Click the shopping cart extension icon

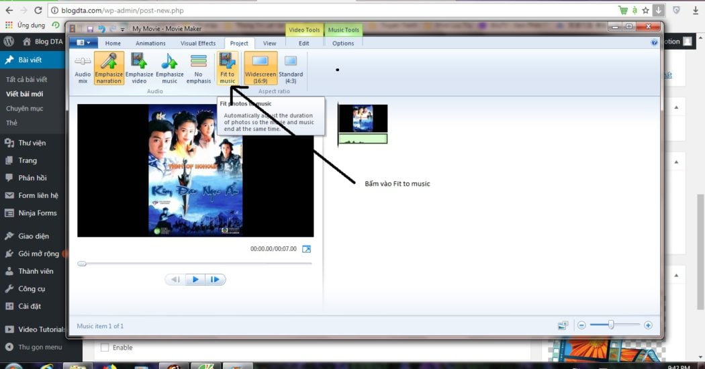click(x=623, y=10)
